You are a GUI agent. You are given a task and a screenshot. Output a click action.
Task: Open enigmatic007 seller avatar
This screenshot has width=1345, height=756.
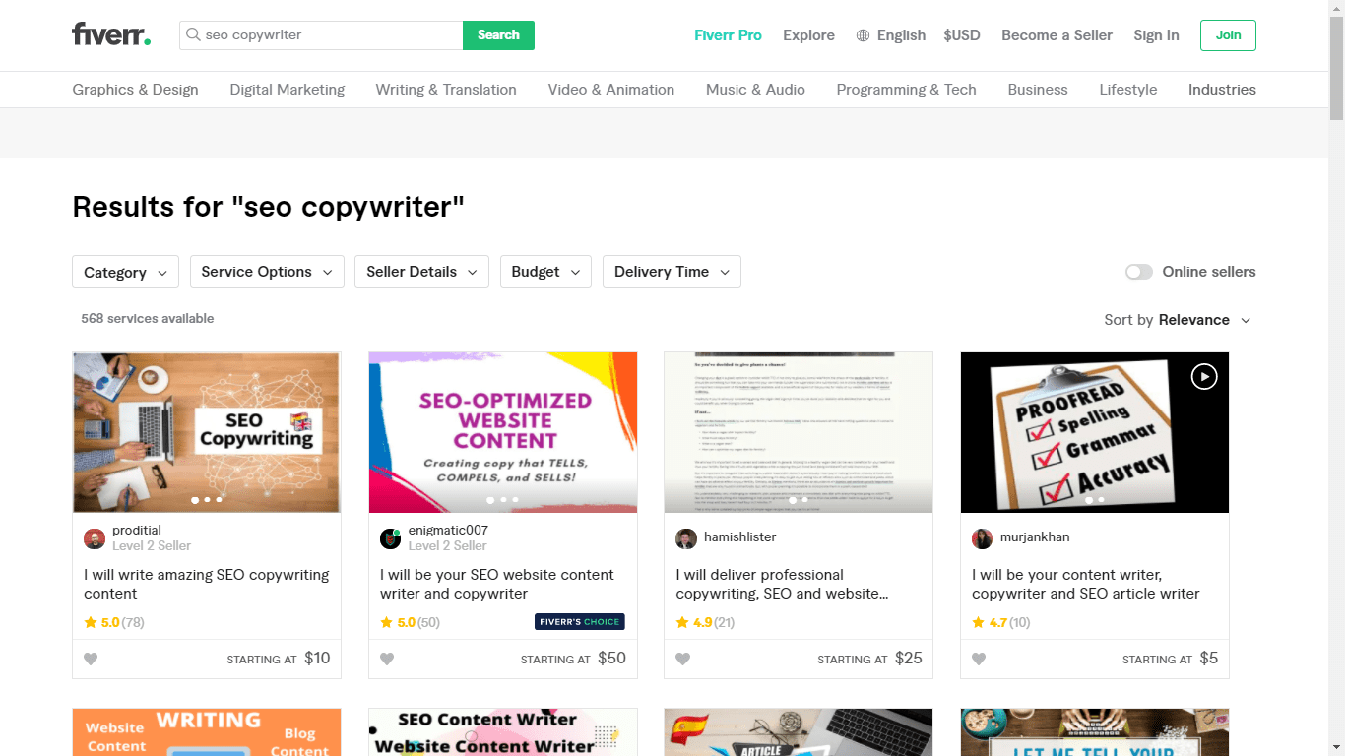391,538
